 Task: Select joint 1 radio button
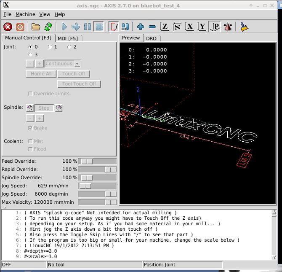50,47
